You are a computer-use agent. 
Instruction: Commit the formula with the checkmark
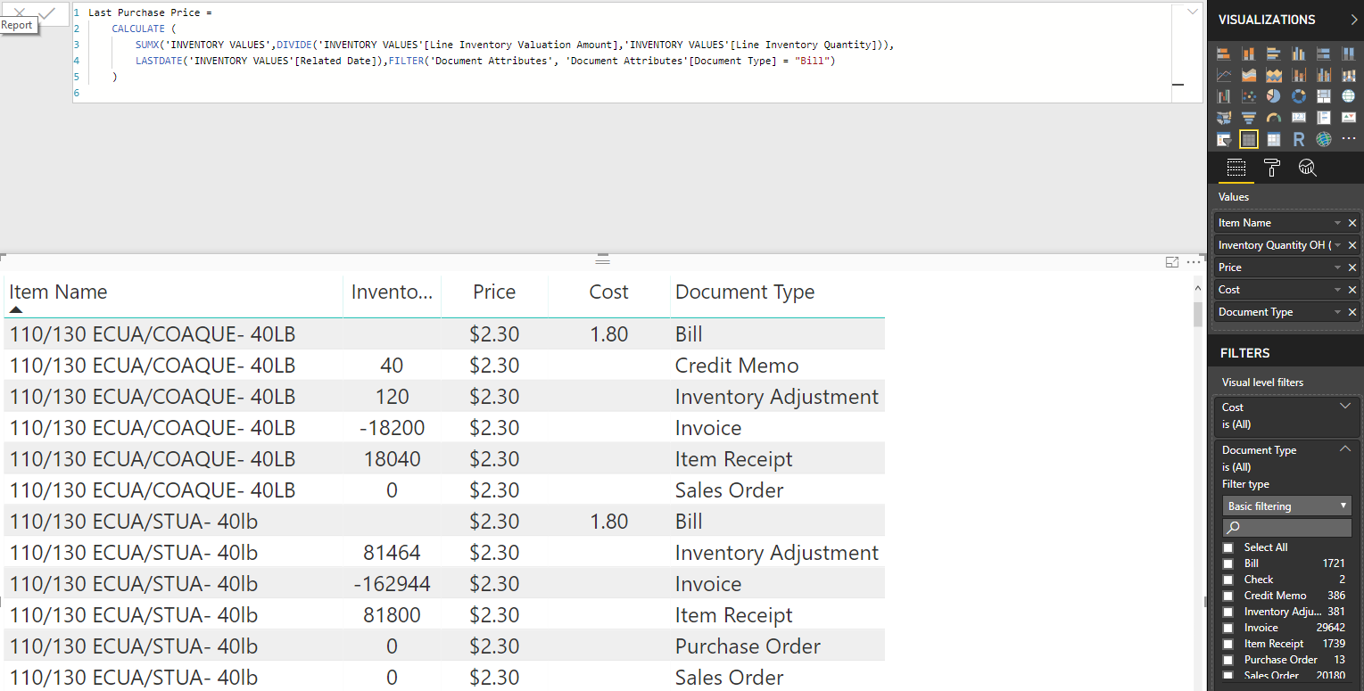(x=48, y=12)
